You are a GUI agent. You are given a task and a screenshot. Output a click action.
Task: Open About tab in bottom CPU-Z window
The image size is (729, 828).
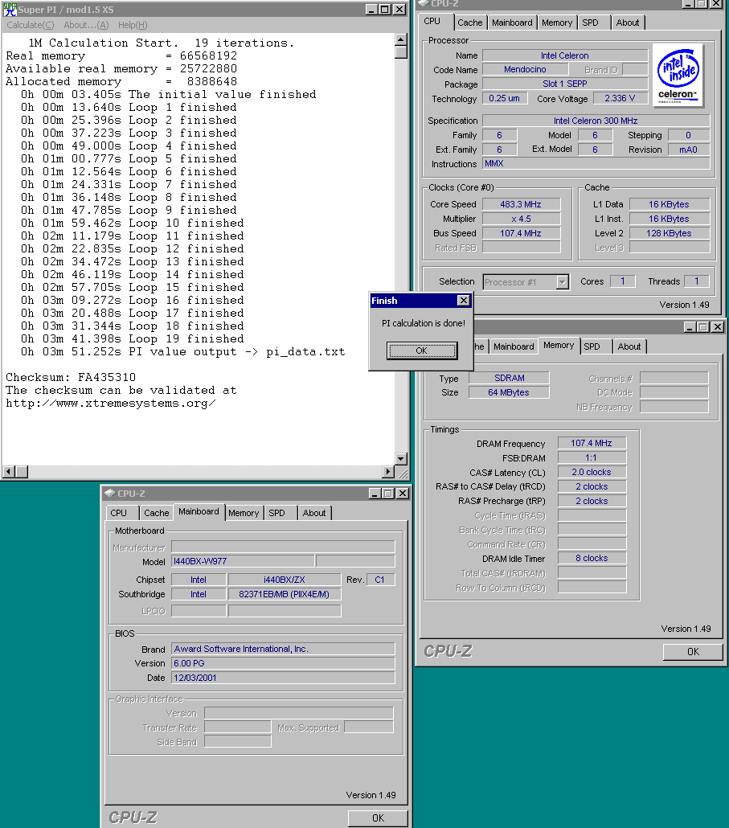click(x=314, y=513)
